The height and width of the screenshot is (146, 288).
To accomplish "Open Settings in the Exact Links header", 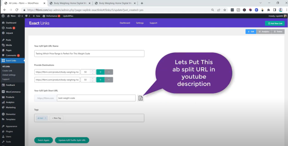I will pyautogui.click(x=140, y=23).
